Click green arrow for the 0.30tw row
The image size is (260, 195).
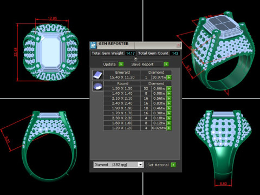[169, 113]
